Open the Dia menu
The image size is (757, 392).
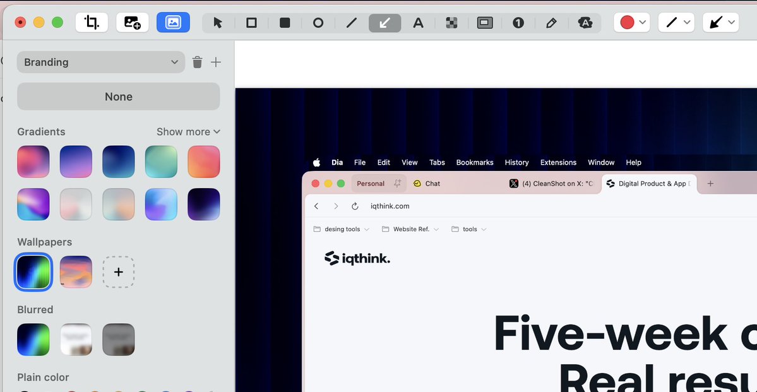337,163
